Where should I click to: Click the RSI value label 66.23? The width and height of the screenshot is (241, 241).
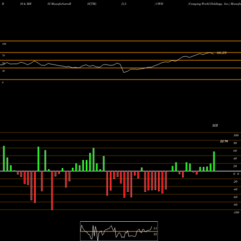[x=222, y=53]
